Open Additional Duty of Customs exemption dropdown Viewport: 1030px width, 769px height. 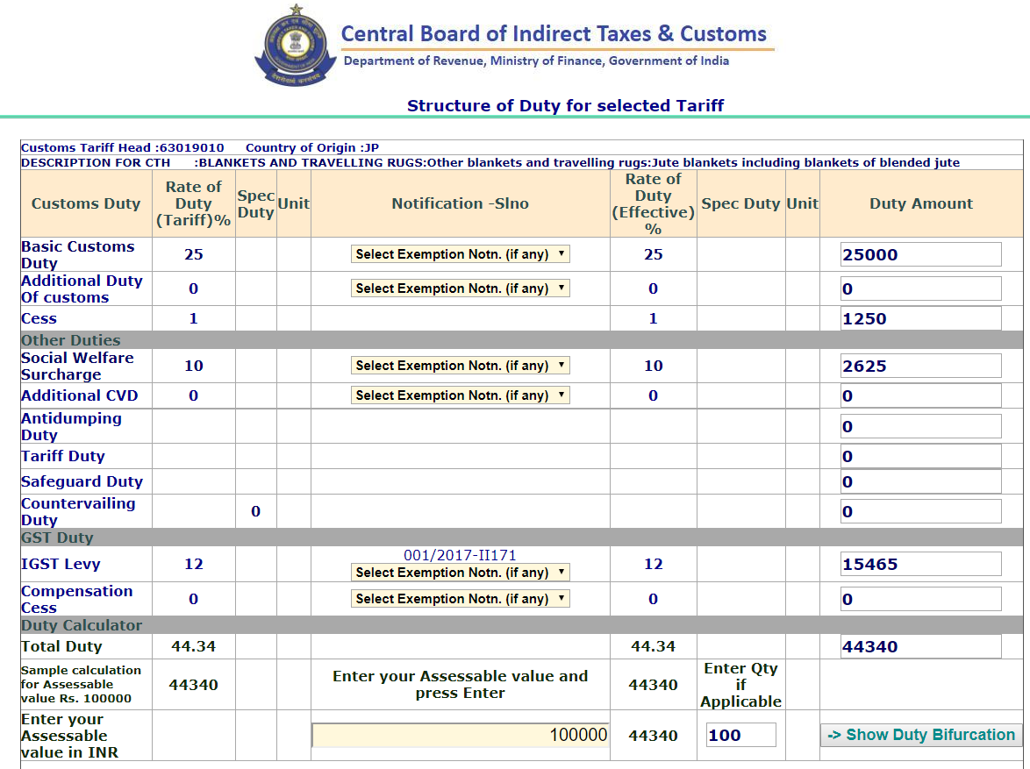(x=460, y=288)
